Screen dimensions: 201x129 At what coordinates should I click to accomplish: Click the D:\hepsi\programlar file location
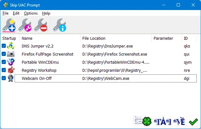[114, 70]
